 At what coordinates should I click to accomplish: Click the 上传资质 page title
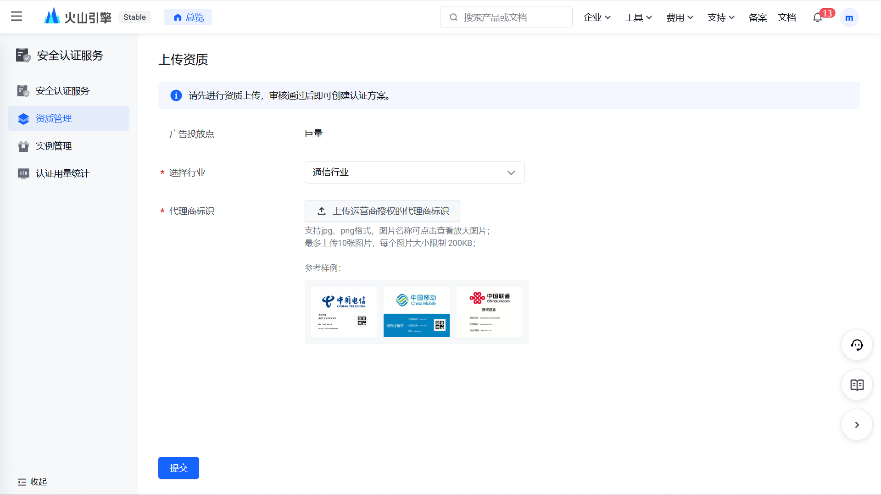pyautogui.click(x=183, y=60)
